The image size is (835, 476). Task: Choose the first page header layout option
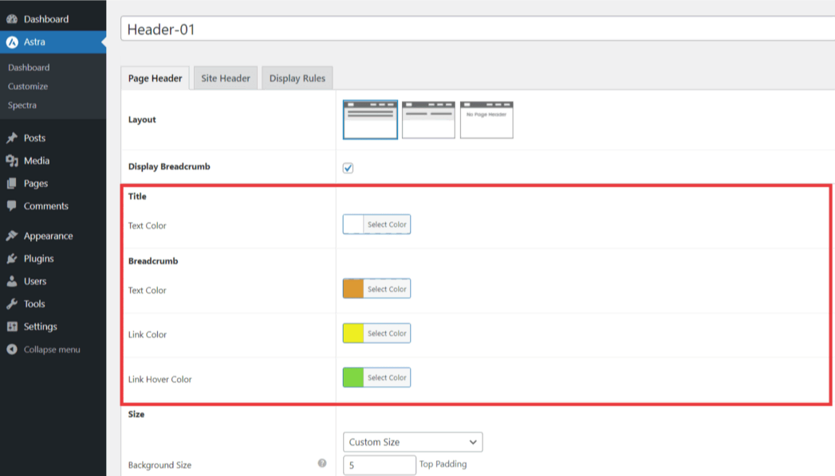click(370, 119)
